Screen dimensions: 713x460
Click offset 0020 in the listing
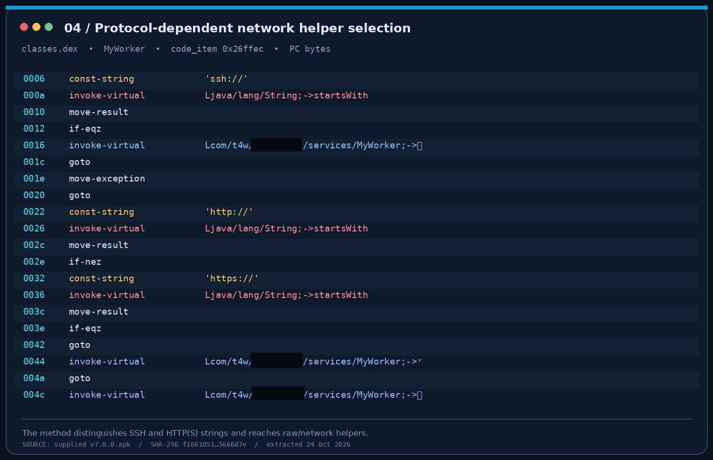(34, 195)
